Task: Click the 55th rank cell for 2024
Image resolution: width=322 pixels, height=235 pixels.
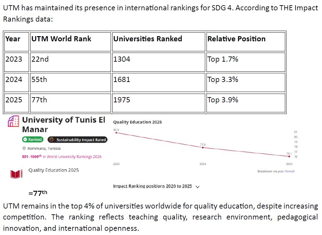Action: pos(39,79)
